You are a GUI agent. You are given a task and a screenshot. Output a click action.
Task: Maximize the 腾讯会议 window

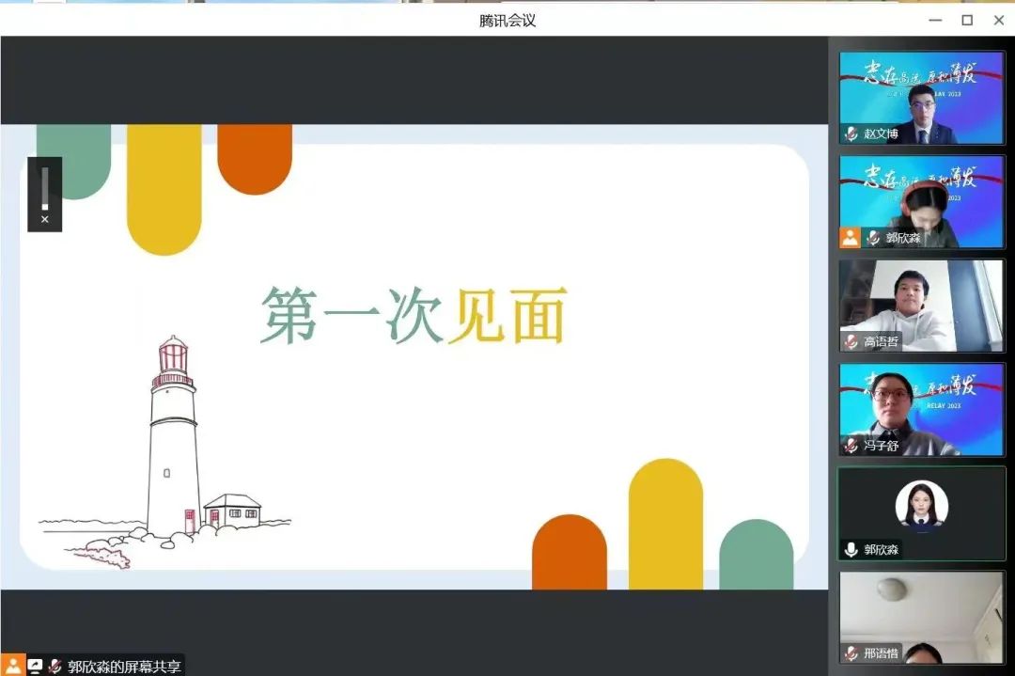click(966, 20)
